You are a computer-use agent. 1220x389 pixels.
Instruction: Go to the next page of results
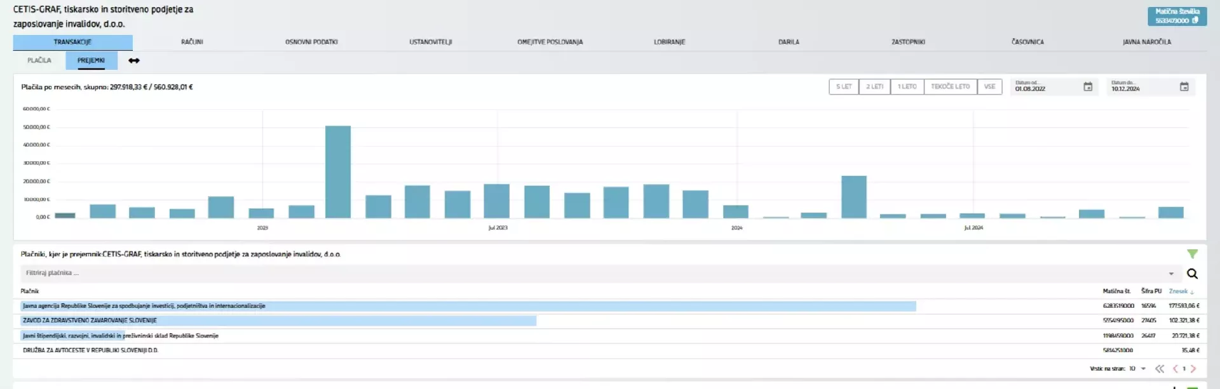click(1193, 369)
